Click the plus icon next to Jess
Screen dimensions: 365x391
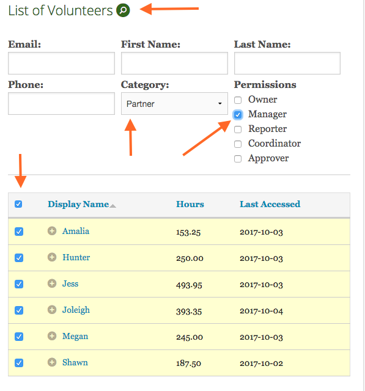click(x=52, y=283)
